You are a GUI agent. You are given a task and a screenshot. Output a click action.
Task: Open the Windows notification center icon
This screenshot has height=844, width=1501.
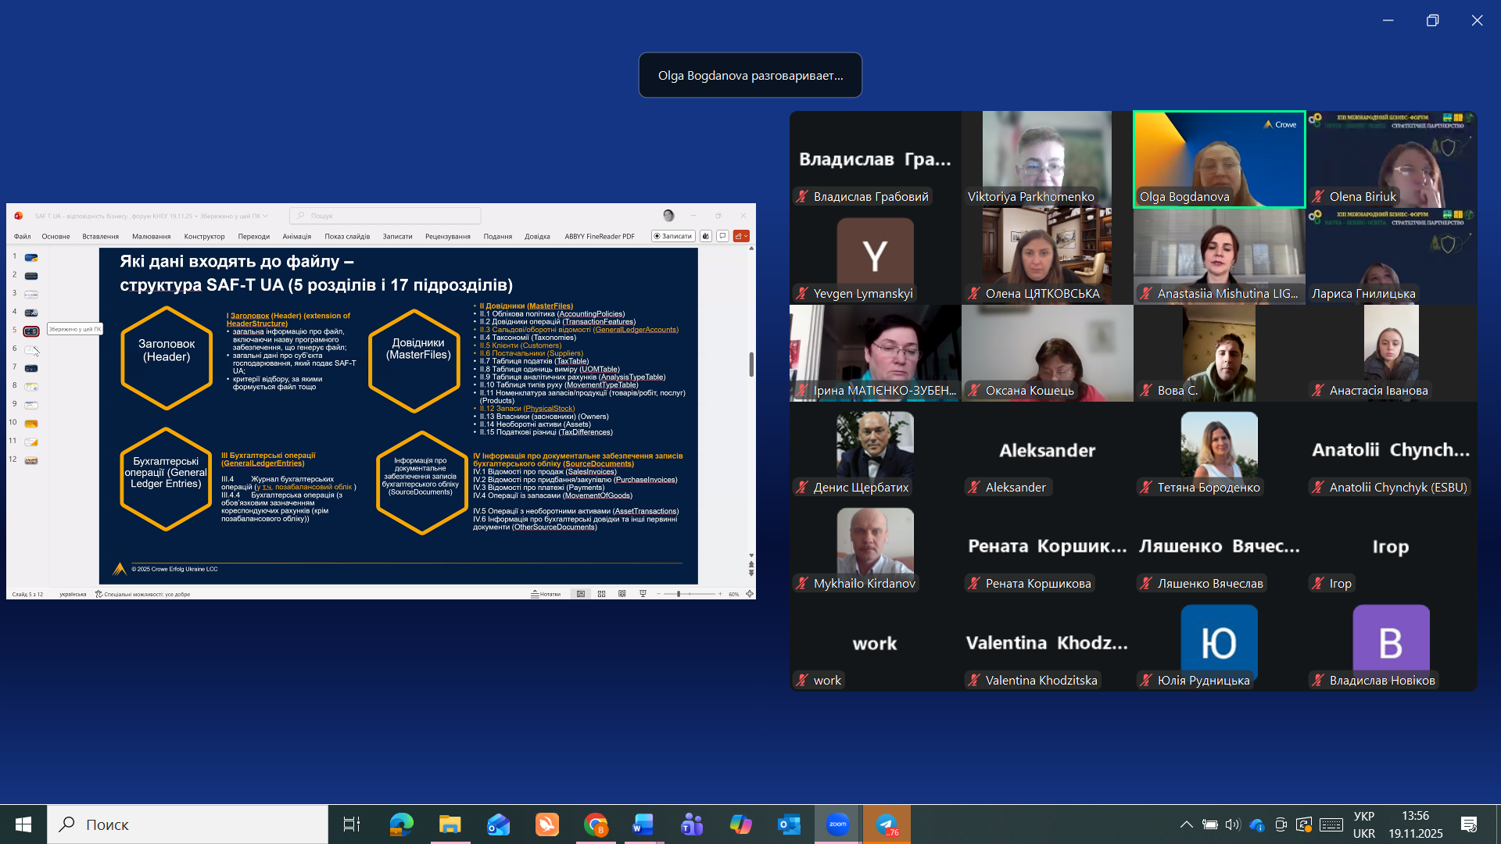coord(1468,824)
